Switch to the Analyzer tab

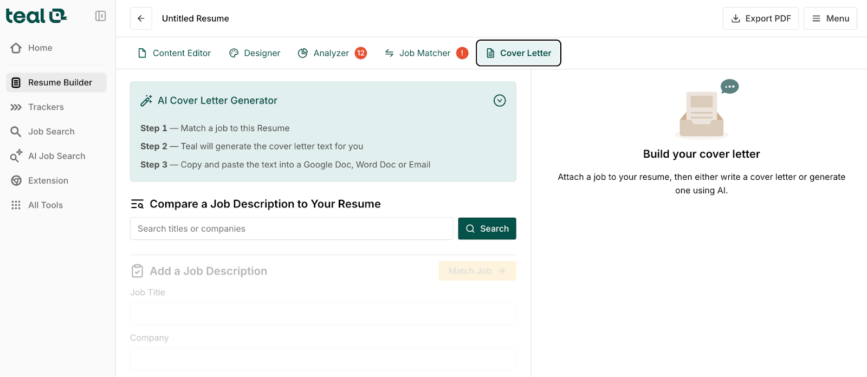(x=332, y=53)
